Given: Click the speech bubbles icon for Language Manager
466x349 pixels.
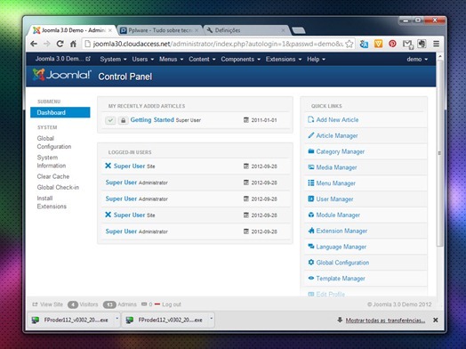Looking at the screenshot, I should (x=311, y=246).
